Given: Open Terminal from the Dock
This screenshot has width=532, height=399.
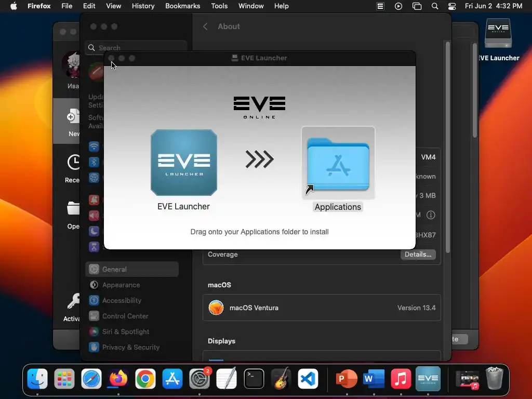Looking at the screenshot, I should (x=254, y=379).
